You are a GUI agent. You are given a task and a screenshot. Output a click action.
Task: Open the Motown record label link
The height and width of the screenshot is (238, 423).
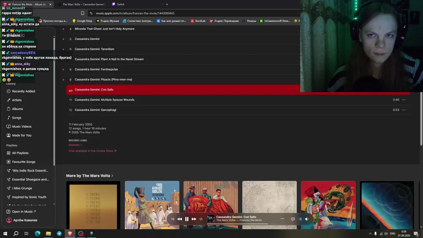tap(75, 145)
